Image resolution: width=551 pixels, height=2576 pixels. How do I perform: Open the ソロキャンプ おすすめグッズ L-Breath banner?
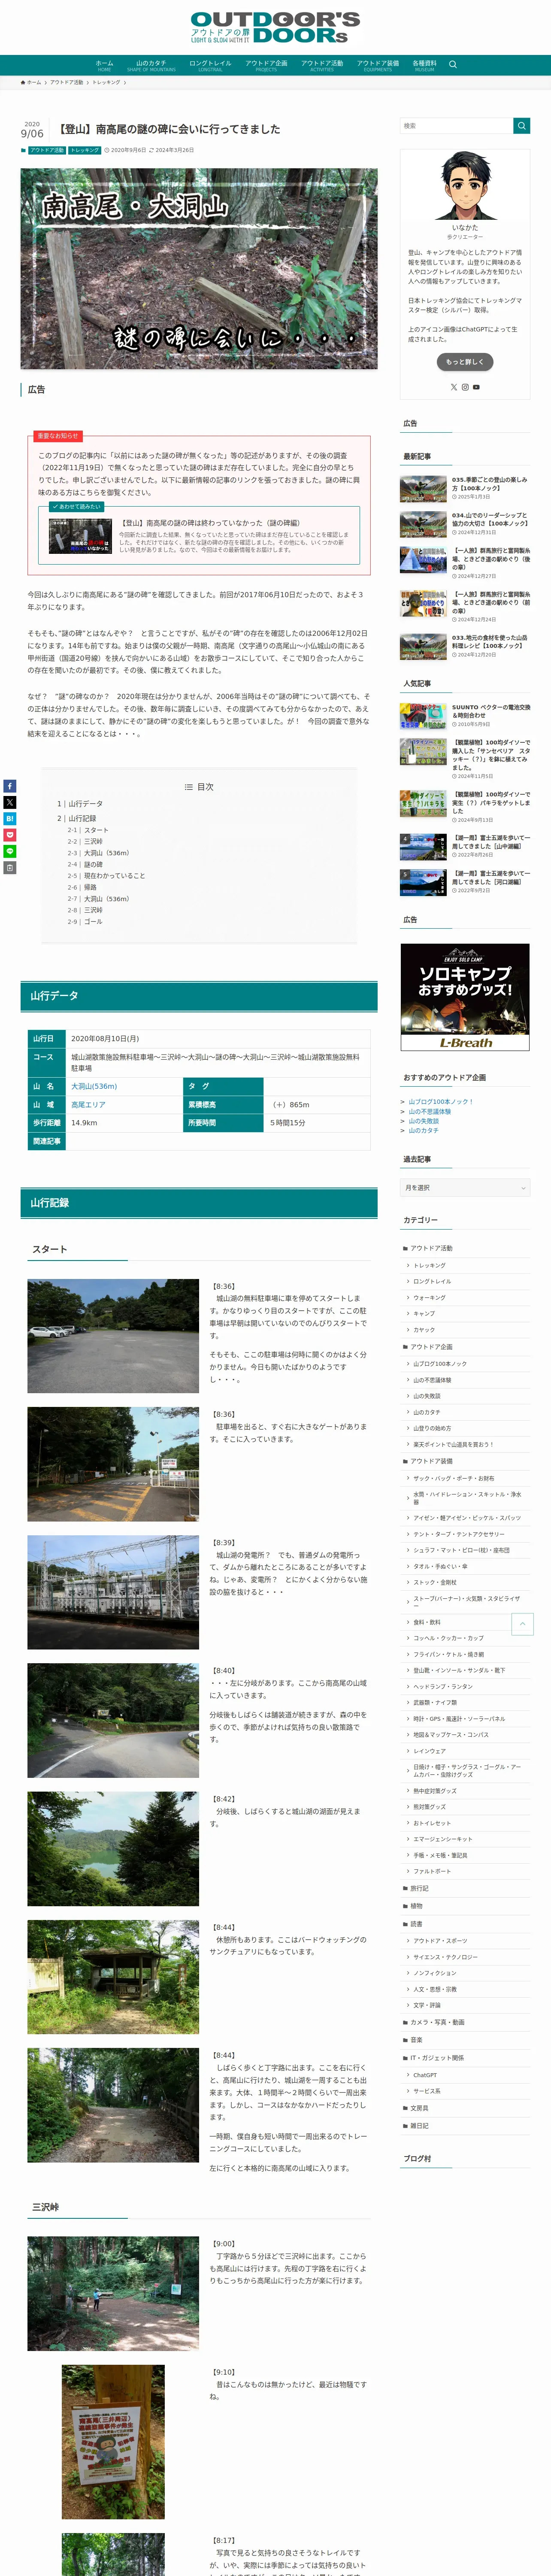coord(465,997)
